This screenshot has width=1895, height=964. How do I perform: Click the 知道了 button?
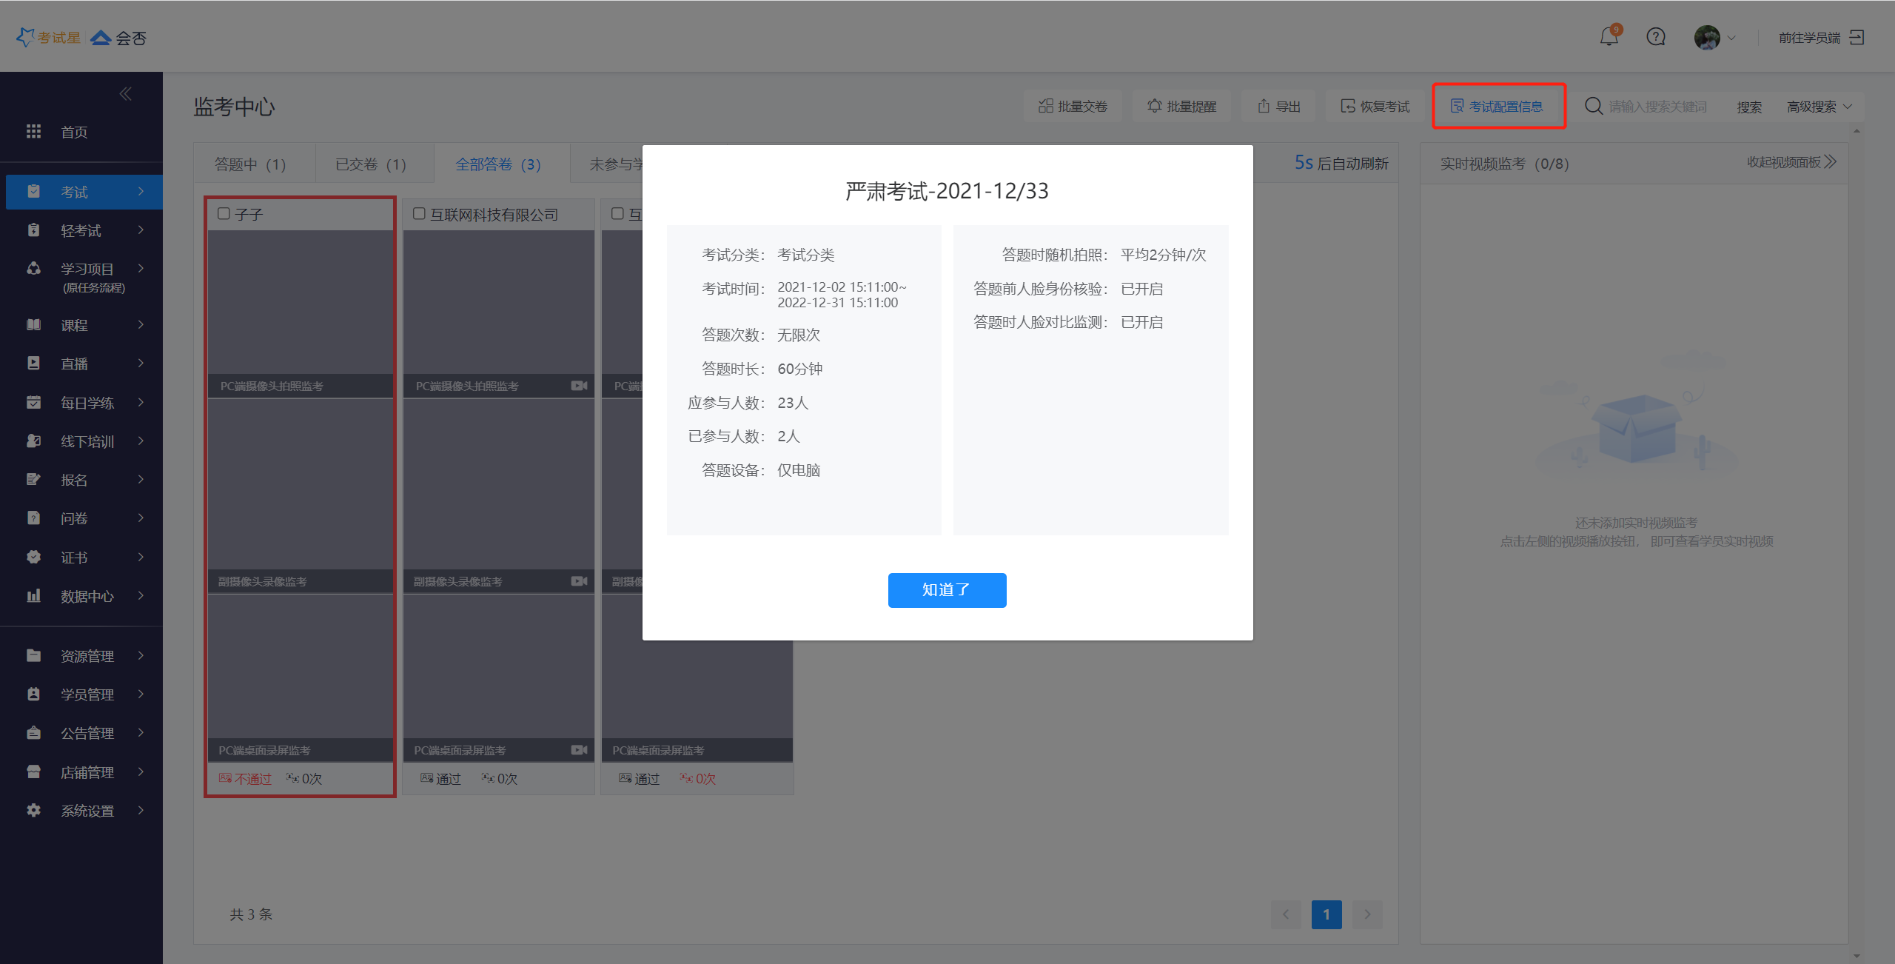pos(947,590)
